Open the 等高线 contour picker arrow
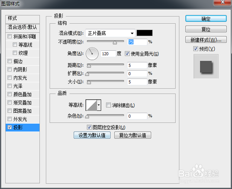Image resolution: width=232 pixels, height=189 pixels. pyautogui.click(x=99, y=105)
